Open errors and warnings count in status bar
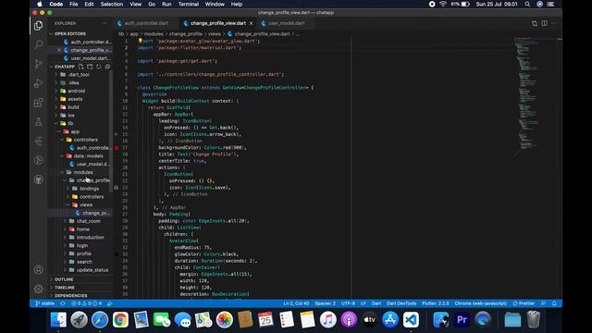Screen dimensions: 592x333 [x=86, y=303]
